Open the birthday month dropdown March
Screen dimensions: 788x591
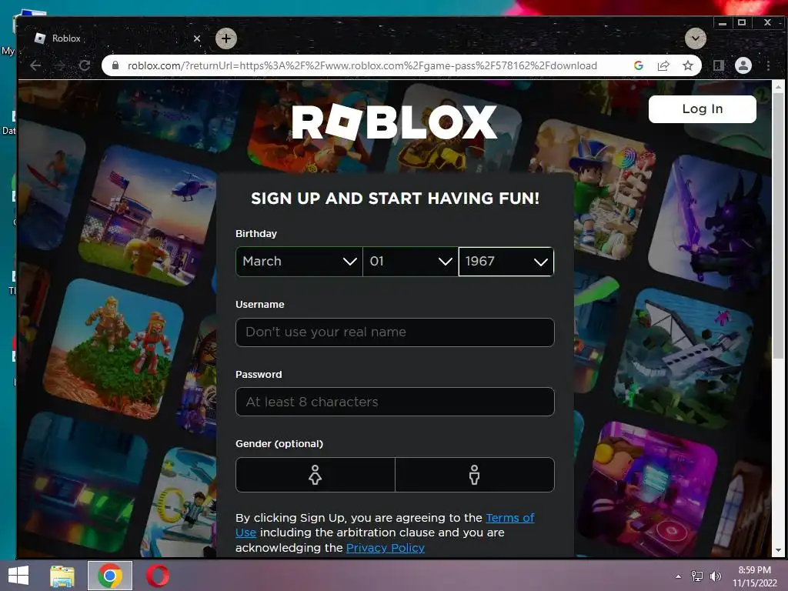[x=299, y=262]
